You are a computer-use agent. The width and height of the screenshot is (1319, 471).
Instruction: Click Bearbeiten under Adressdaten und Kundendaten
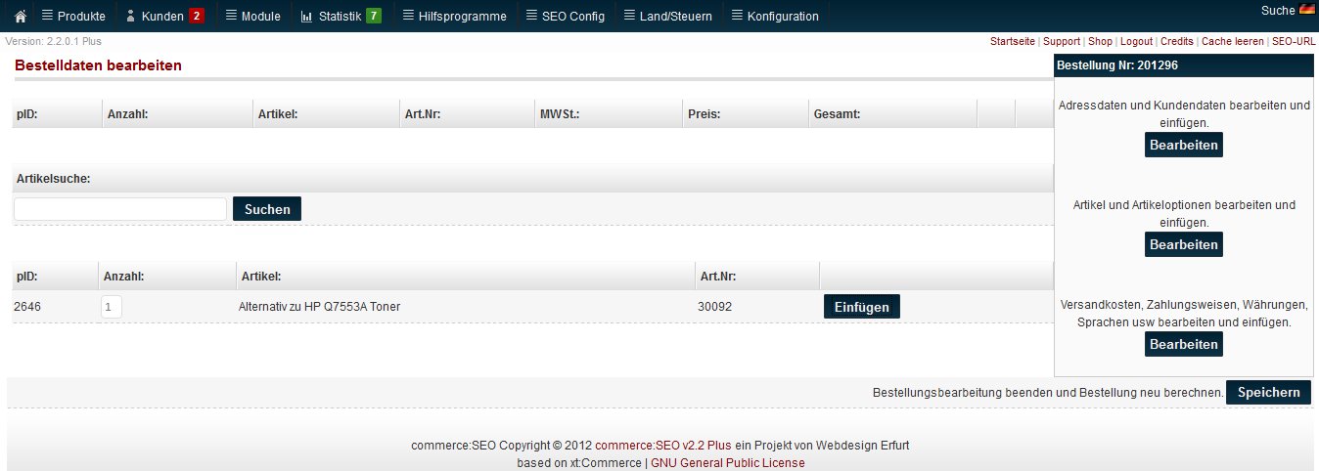click(x=1183, y=146)
